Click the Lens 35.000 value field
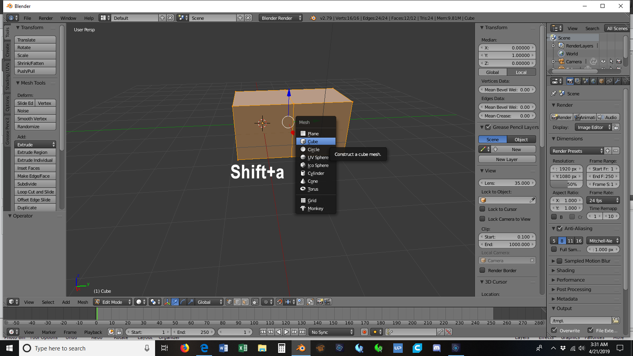This screenshot has height=356, width=633. [507, 183]
